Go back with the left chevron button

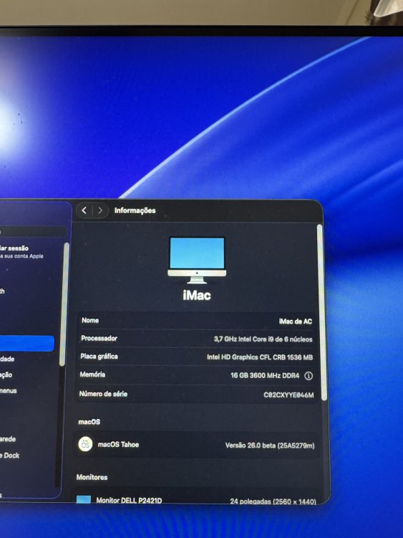[x=84, y=210]
